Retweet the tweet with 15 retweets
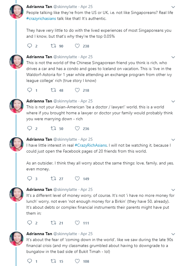The image size is (184, 266). point(53,261)
